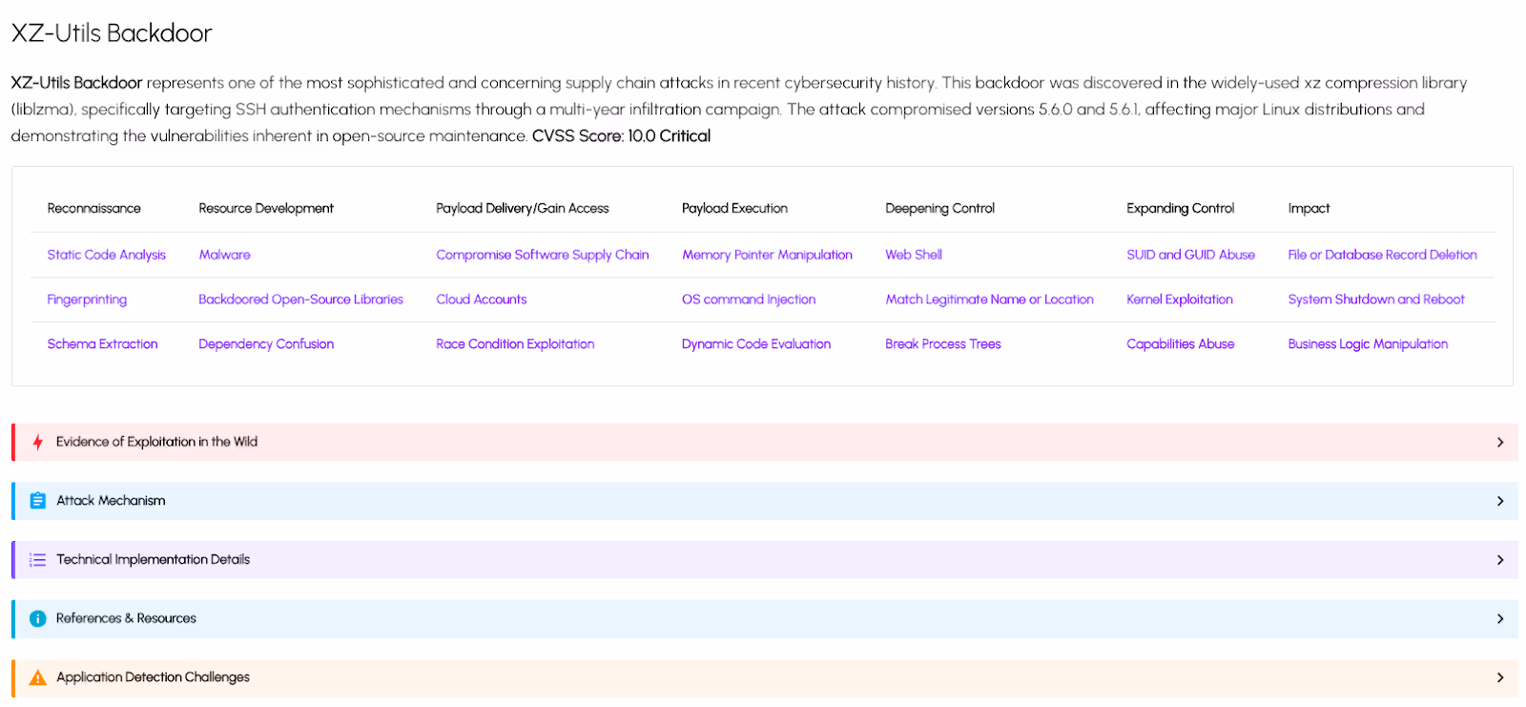Open System Shutdown and Reboot link
This screenshot has height=707, width=1526.
(1376, 300)
